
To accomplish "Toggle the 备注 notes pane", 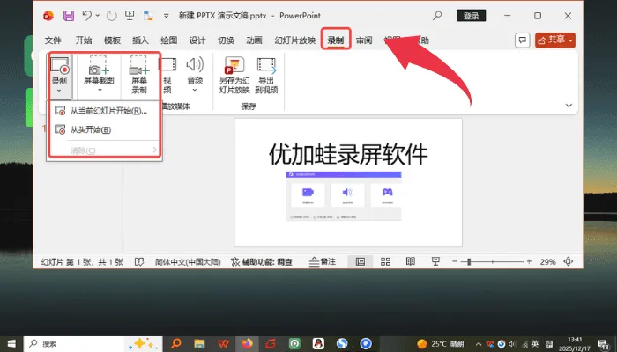I will tap(323, 262).
